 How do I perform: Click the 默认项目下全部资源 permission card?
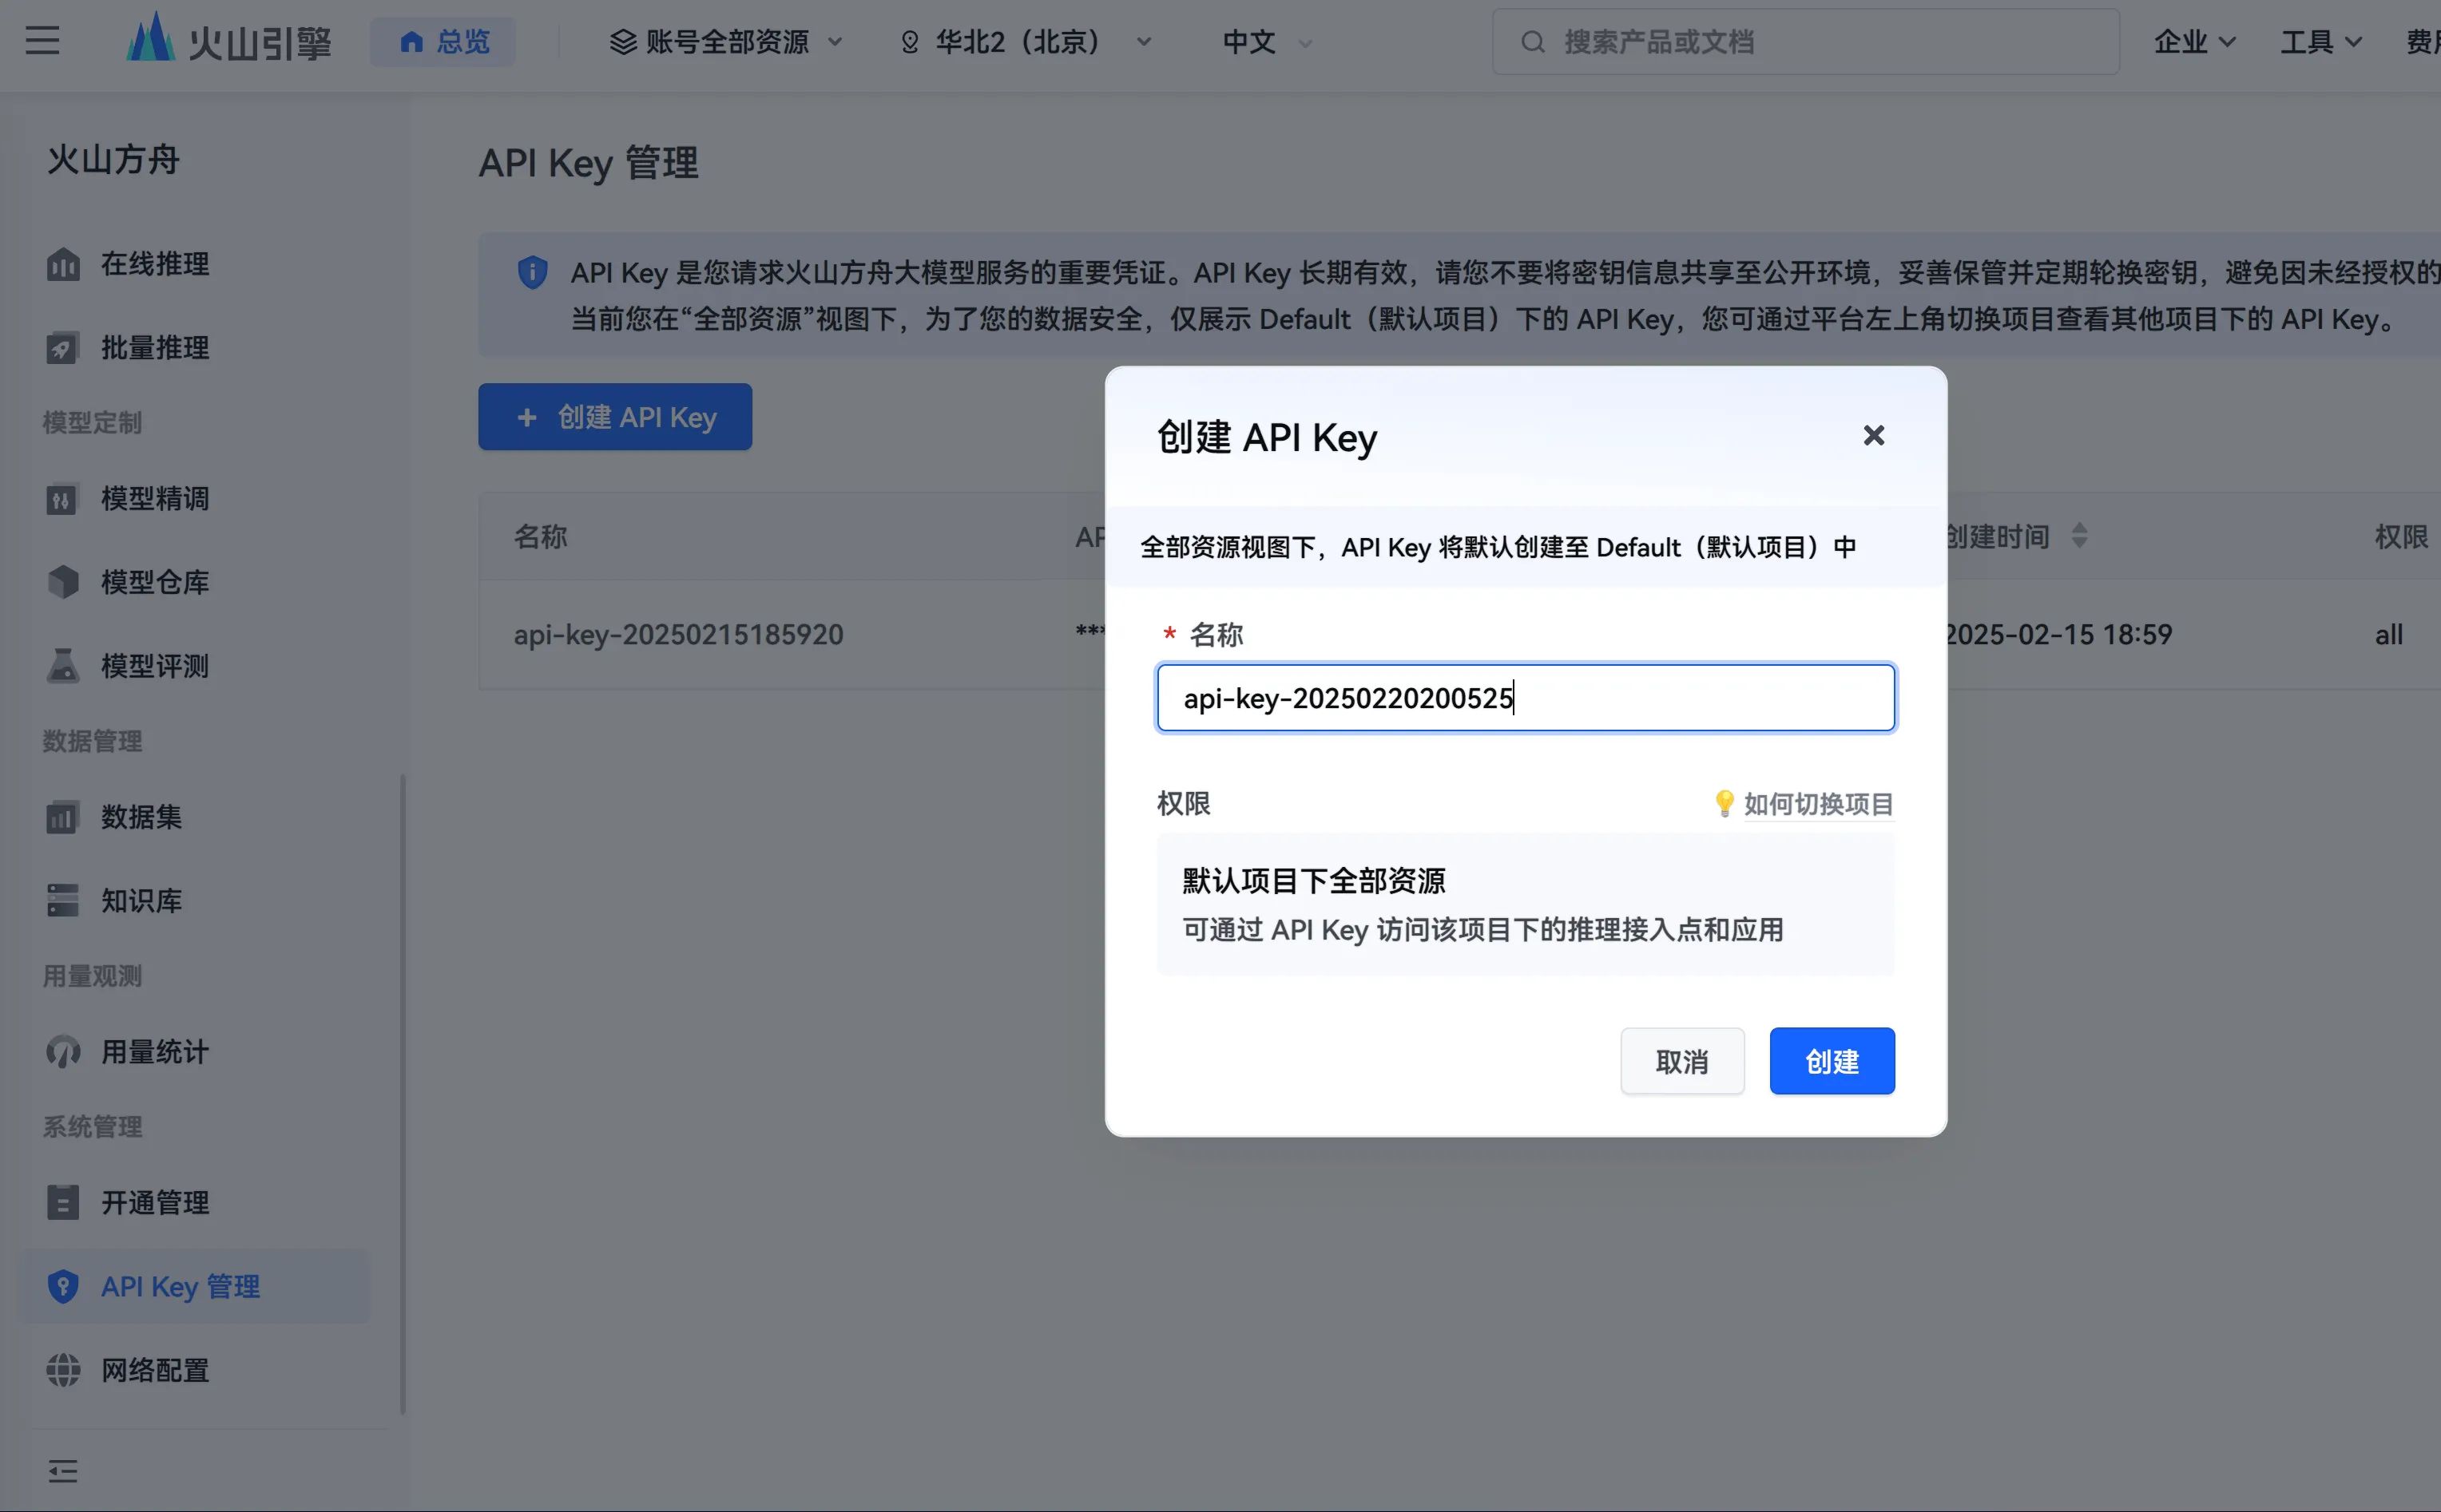(x=1526, y=904)
